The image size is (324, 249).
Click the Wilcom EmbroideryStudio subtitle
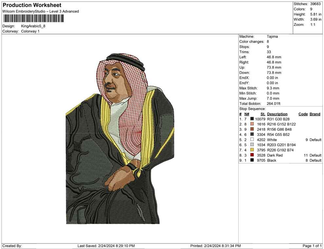point(41,11)
